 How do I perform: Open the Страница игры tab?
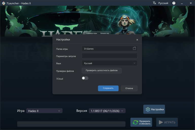pos(91,33)
